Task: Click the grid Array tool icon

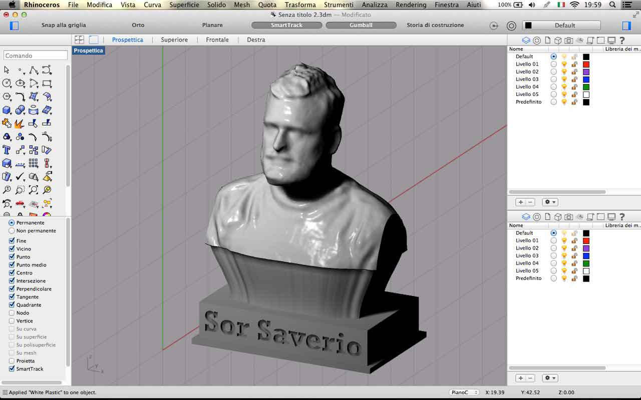Action: [x=34, y=163]
